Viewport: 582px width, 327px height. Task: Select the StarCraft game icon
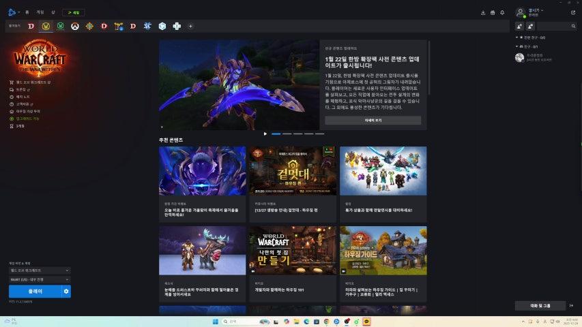147,26
